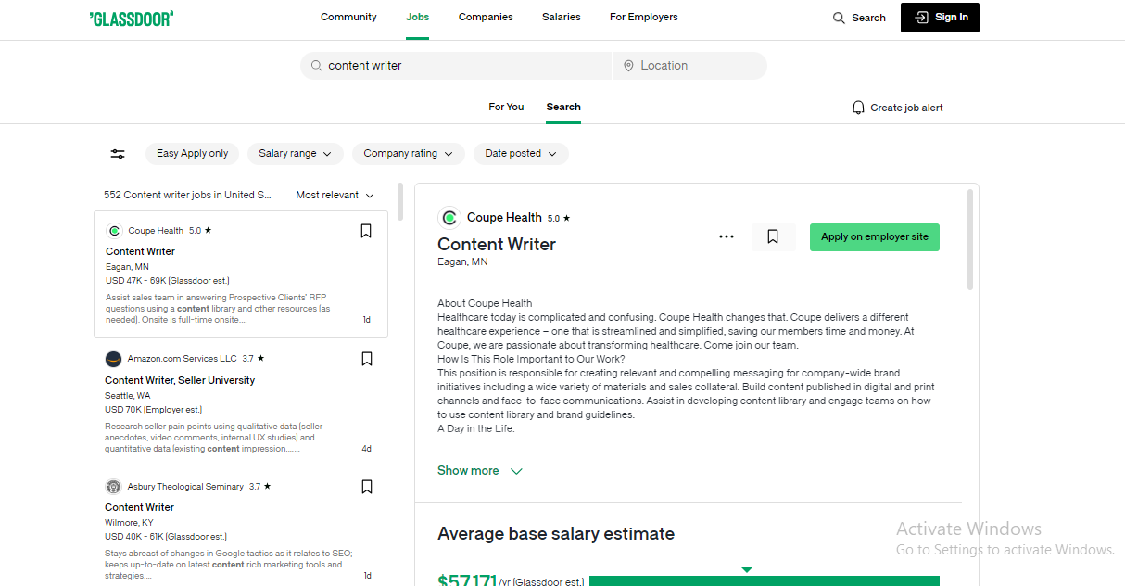Click the Coupe Health logo in list card
Viewport: 1125px width, 586px height.
tap(115, 231)
